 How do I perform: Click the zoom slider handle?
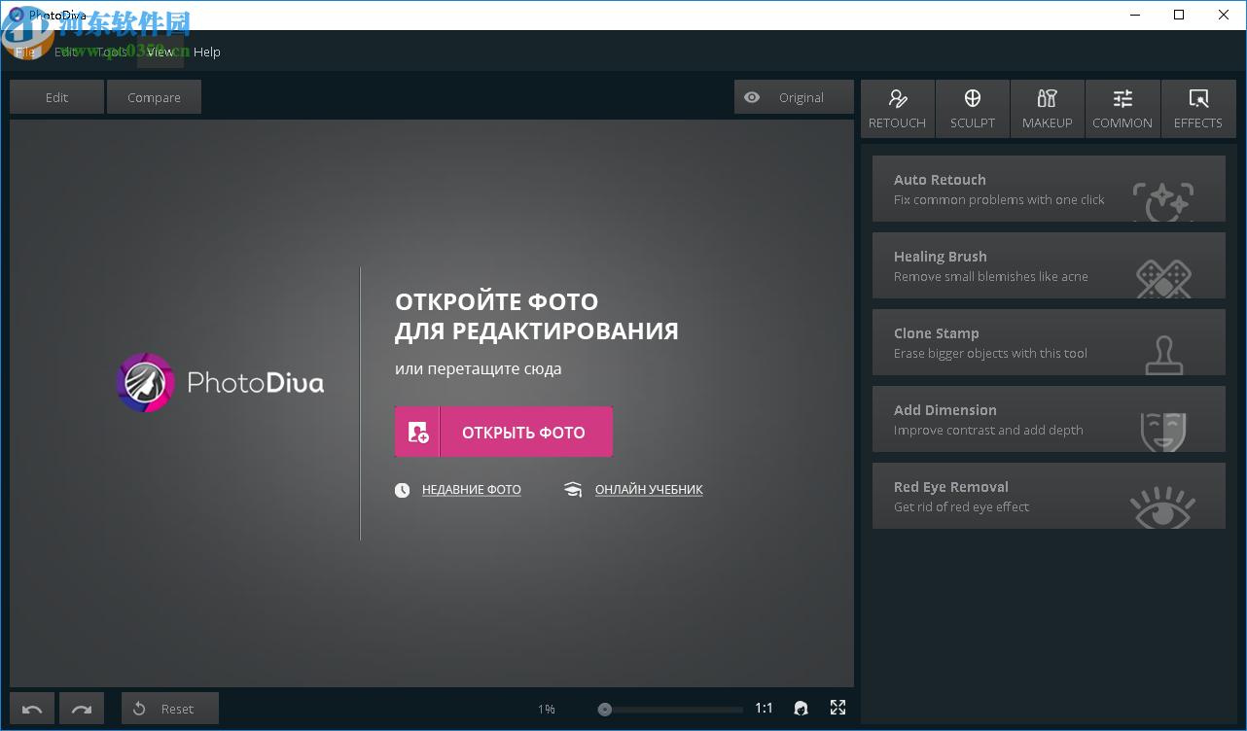point(605,710)
